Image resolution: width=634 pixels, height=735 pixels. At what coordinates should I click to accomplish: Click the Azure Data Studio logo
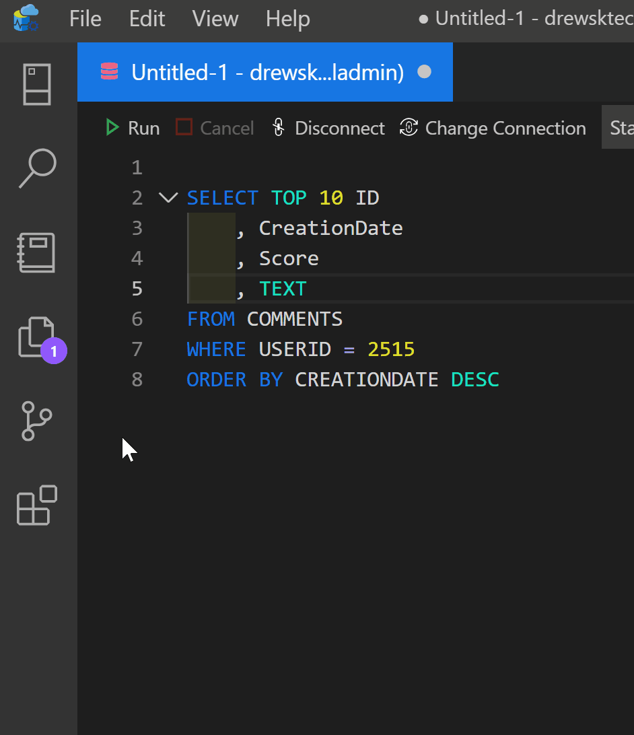(26, 18)
